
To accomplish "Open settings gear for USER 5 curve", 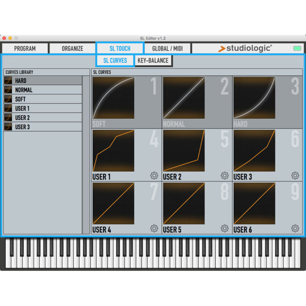I will pos(224,228).
